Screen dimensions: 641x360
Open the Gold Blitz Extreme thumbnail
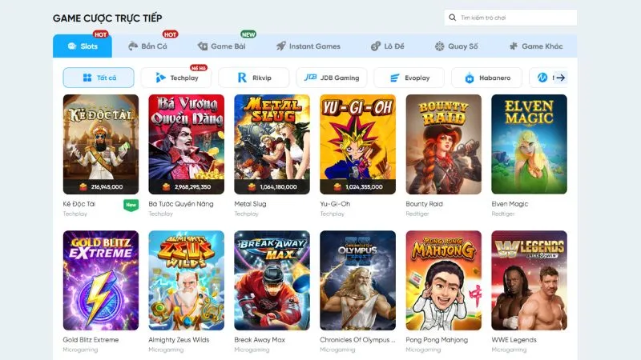(x=101, y=281)
